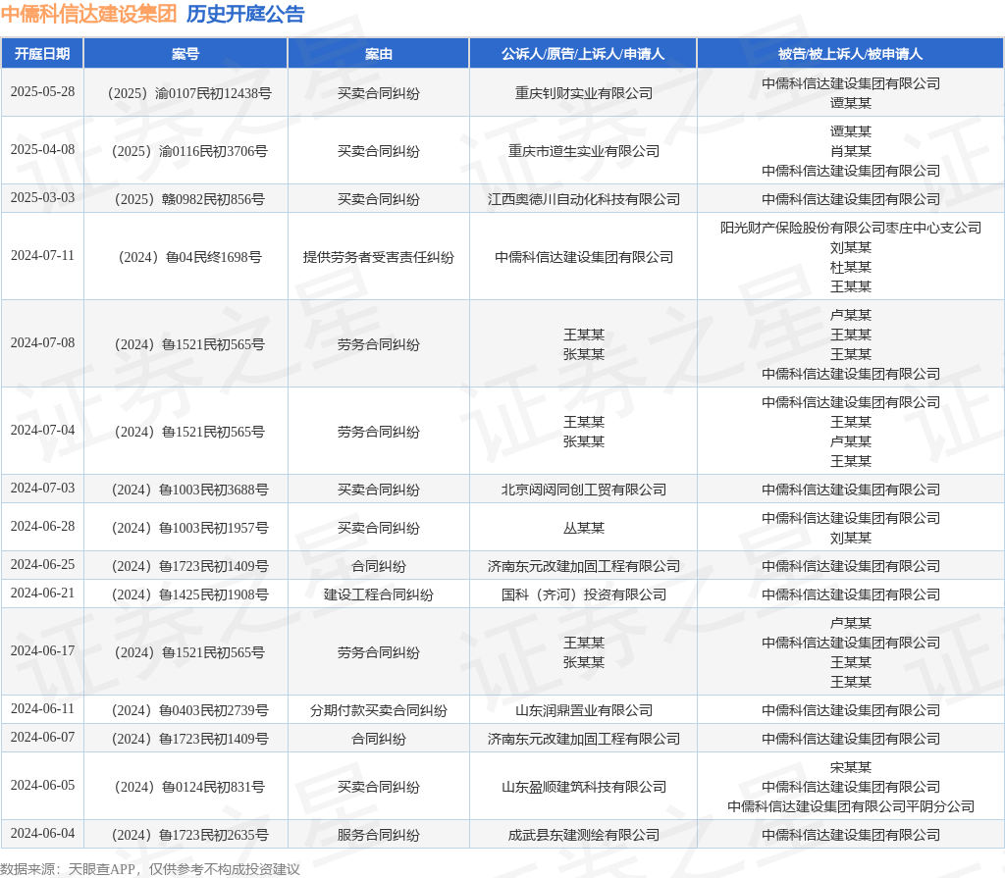Click the date 2024-07-08

pos(42,343)
